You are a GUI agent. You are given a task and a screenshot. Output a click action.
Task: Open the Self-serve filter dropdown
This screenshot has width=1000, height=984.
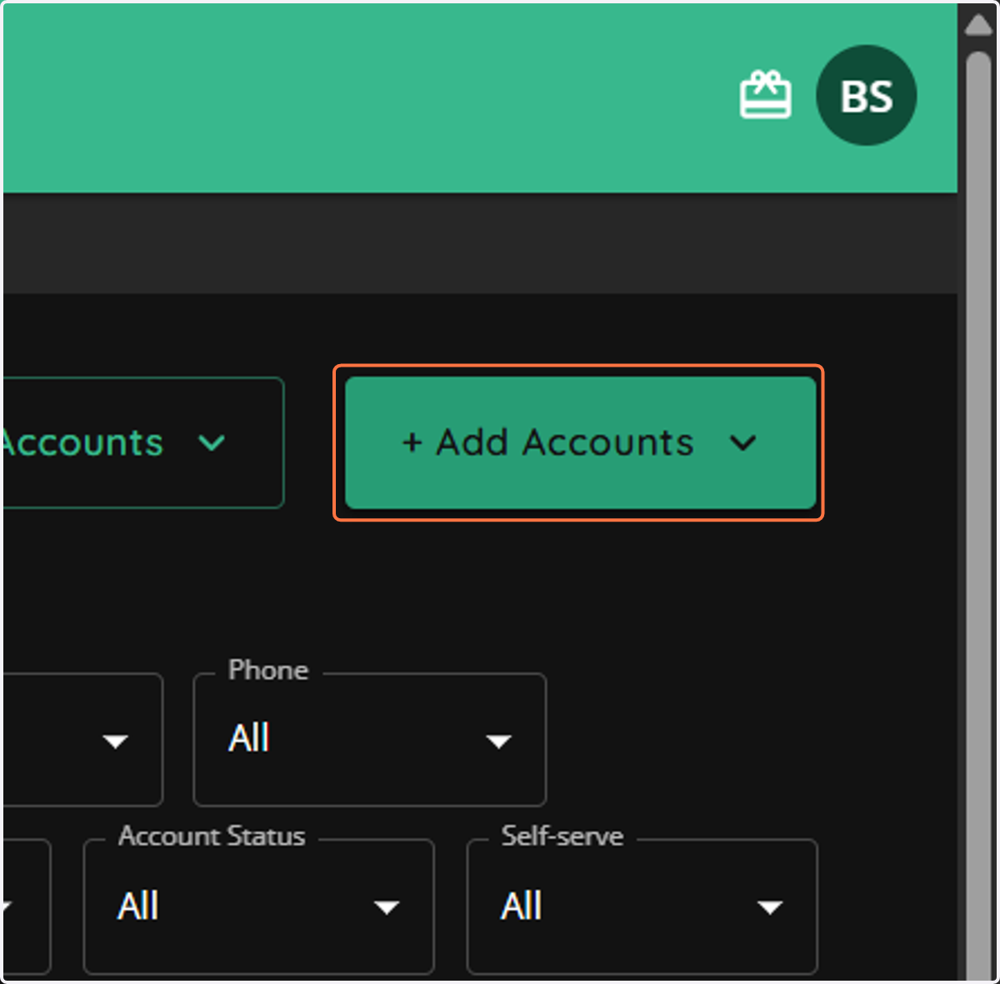[642, 907]
